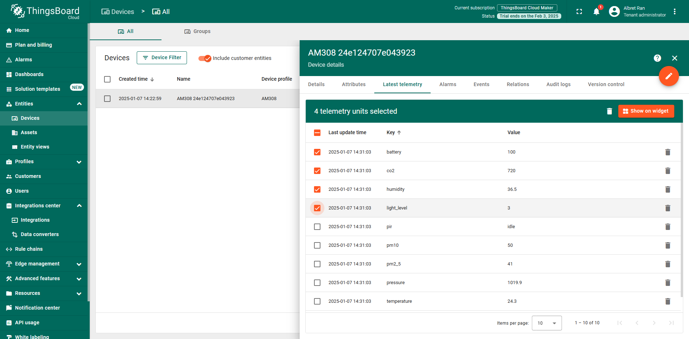Open Plan and billing page

pos(44,45)
